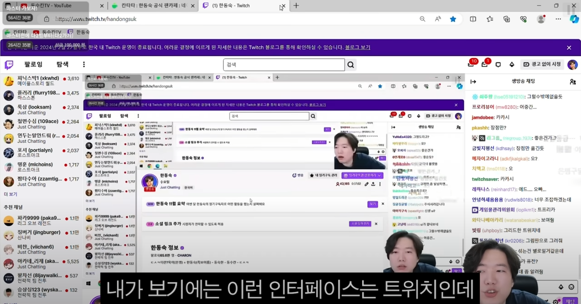Click the search magnifier button
The image size is (581, 304).
pos(351,65)
